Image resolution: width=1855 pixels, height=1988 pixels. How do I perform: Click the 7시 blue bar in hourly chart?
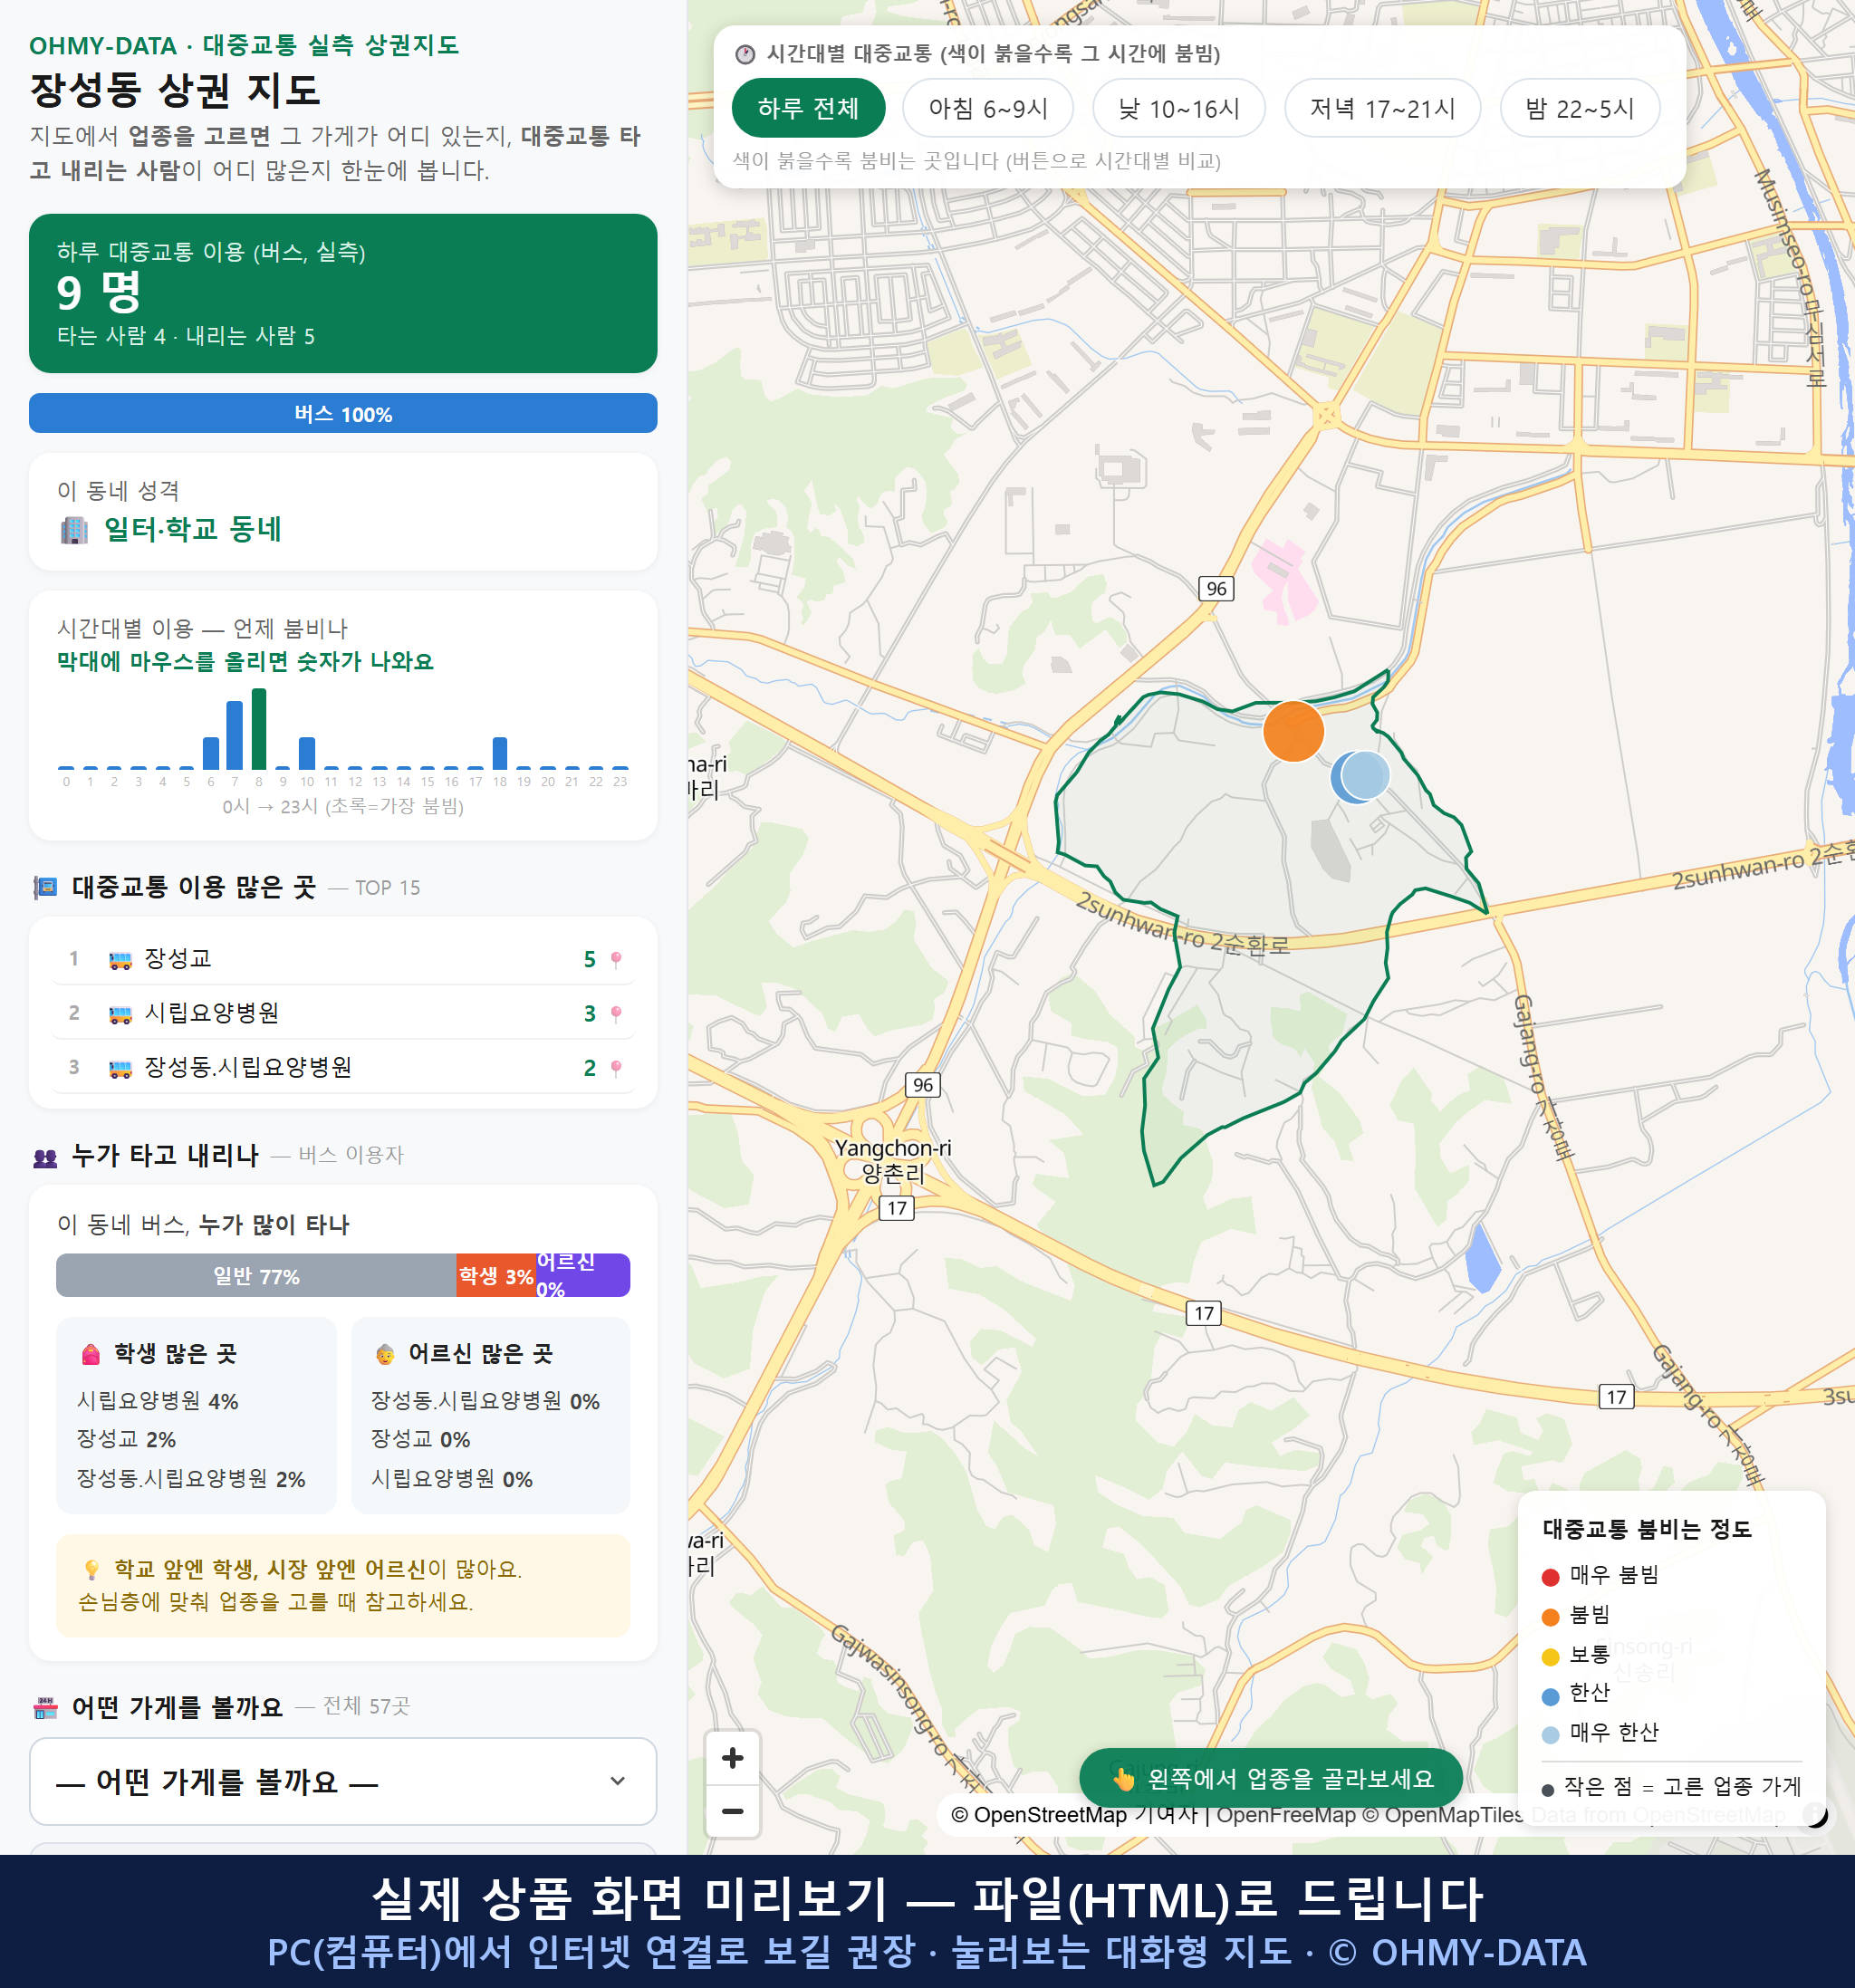(235, 734)
